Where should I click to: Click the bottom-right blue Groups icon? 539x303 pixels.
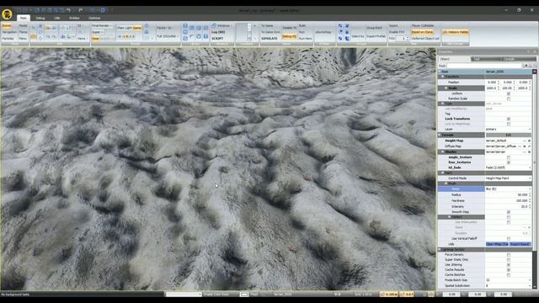(347, 39)
